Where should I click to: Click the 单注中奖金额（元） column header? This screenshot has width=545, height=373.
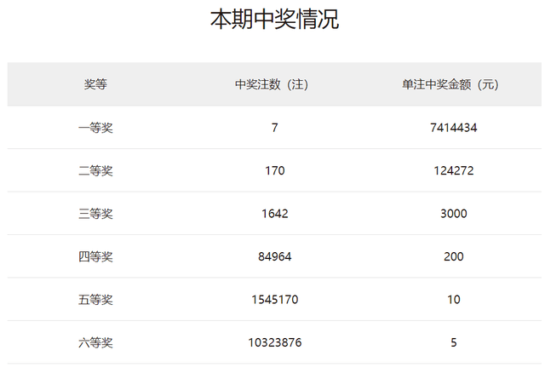tap(453, 84)
